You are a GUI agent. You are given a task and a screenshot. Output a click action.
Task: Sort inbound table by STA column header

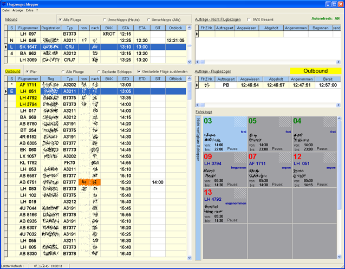(126, 28)
